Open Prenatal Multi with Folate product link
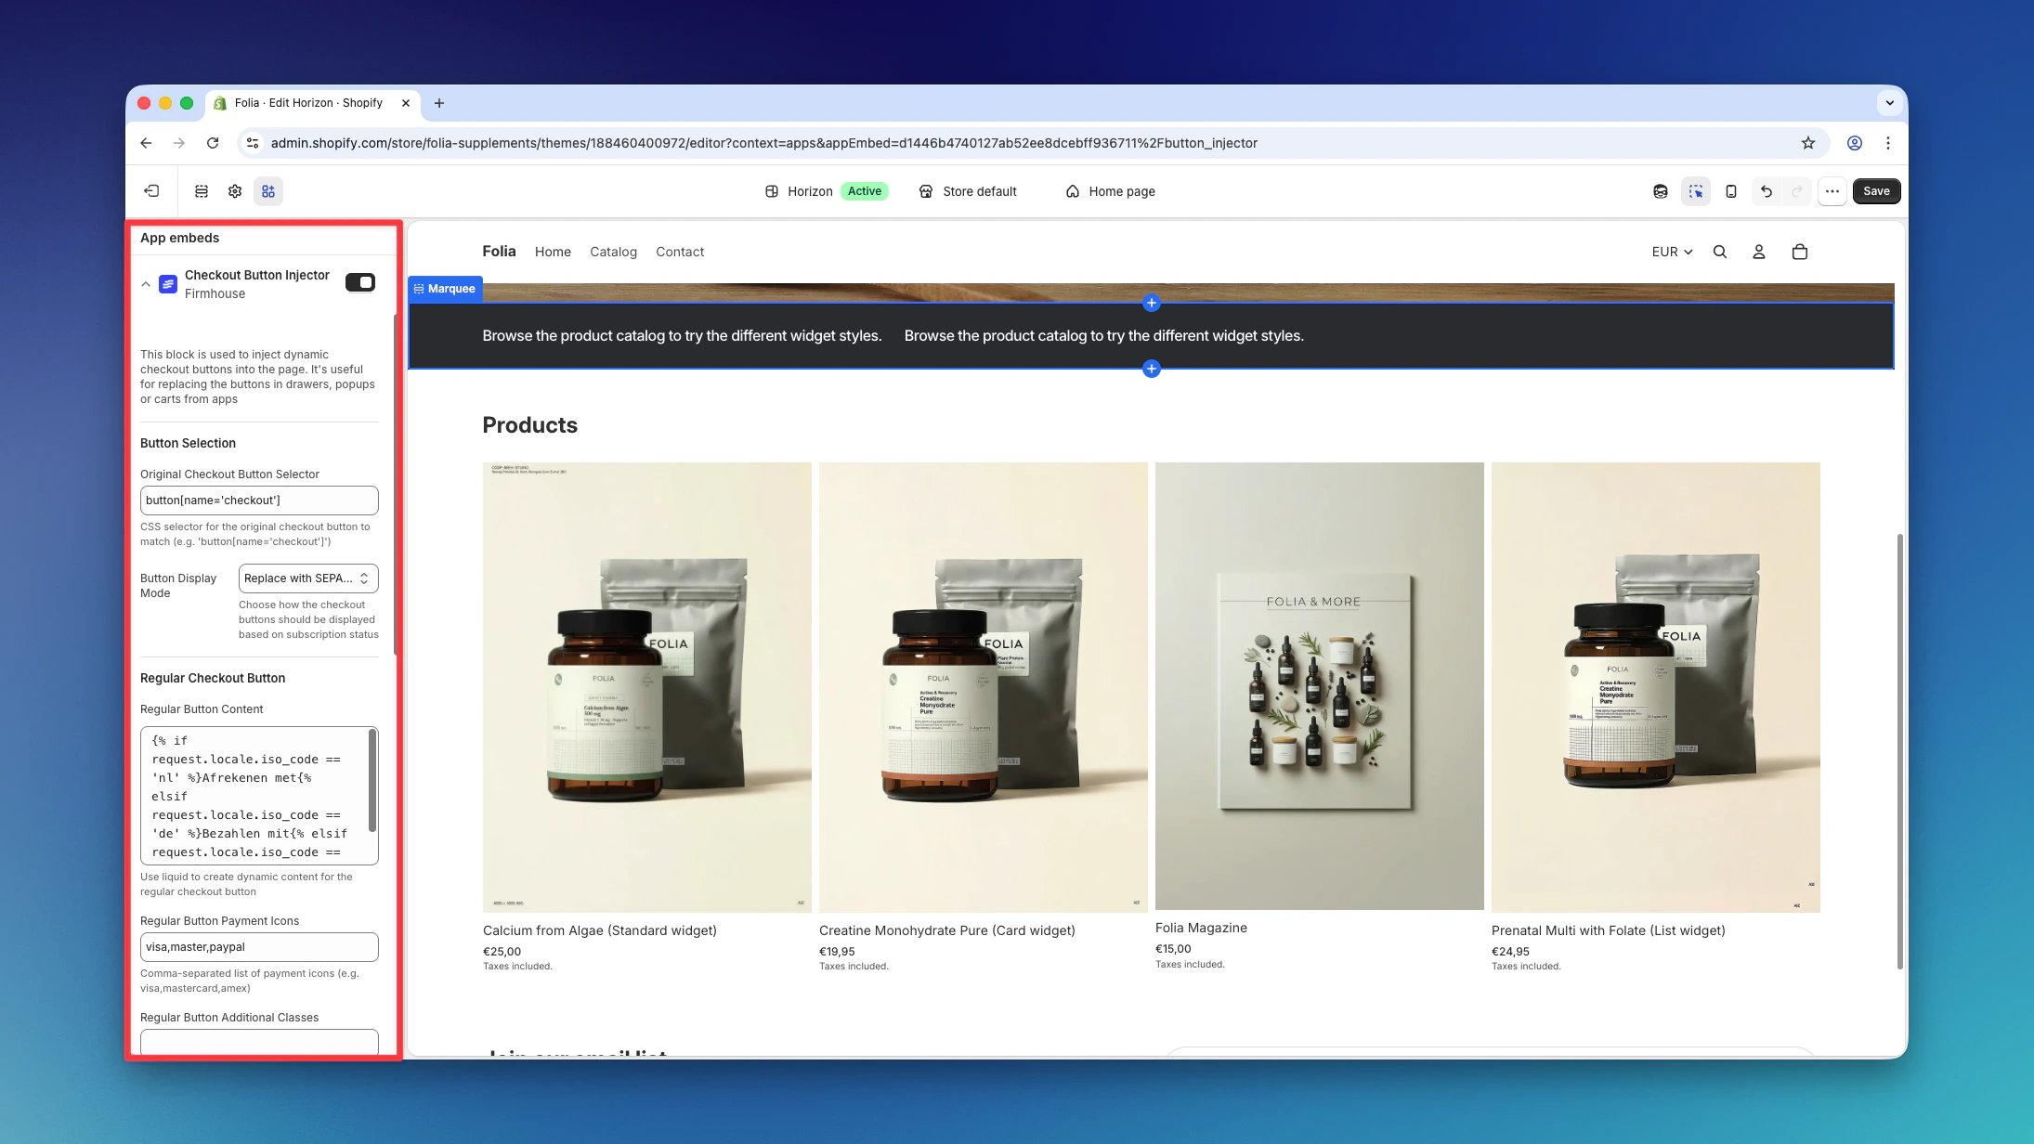The width and height of the screenshot is (2034, 1144). pyautogui.click(x=1608, y=930)
